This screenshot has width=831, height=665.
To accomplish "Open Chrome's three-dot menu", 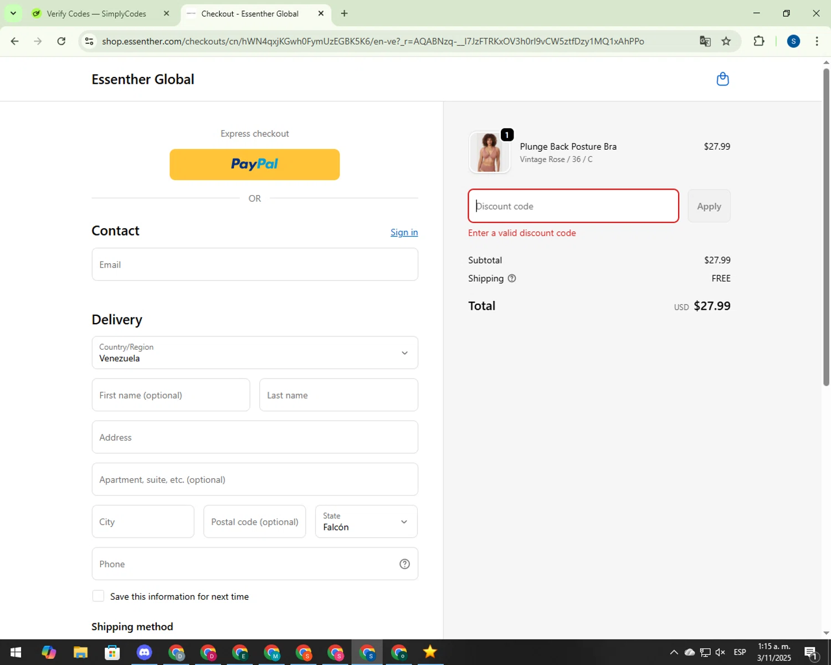I will point(817,41).
